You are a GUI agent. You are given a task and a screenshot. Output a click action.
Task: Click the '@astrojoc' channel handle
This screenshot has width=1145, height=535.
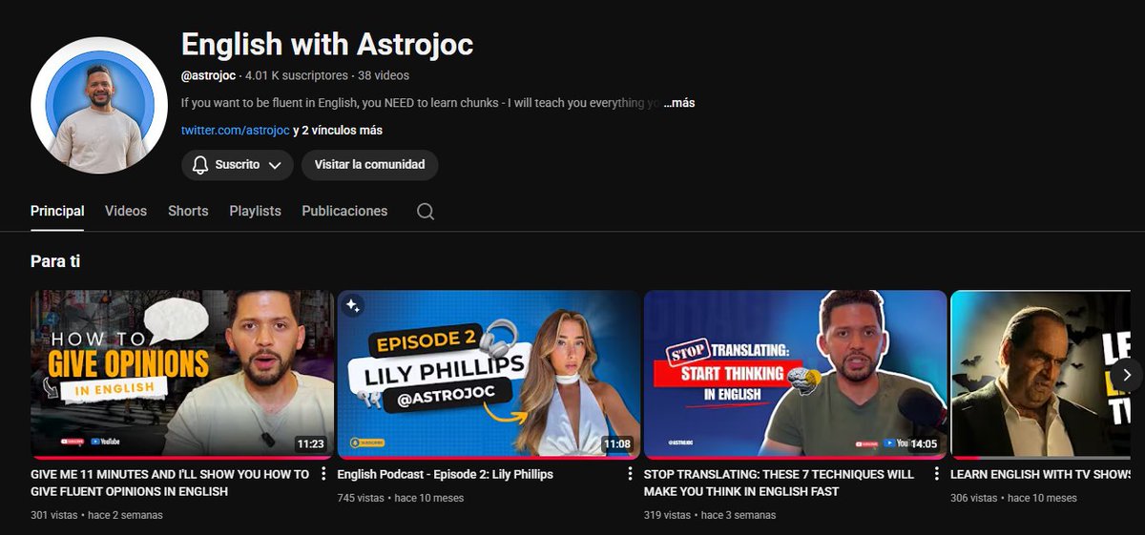208,75
